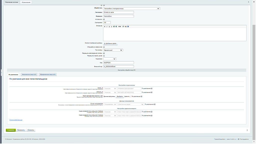This screenshot has width=256, height=144.
Task: Click the Bold icon in description editor
Action: pos(104,26)
